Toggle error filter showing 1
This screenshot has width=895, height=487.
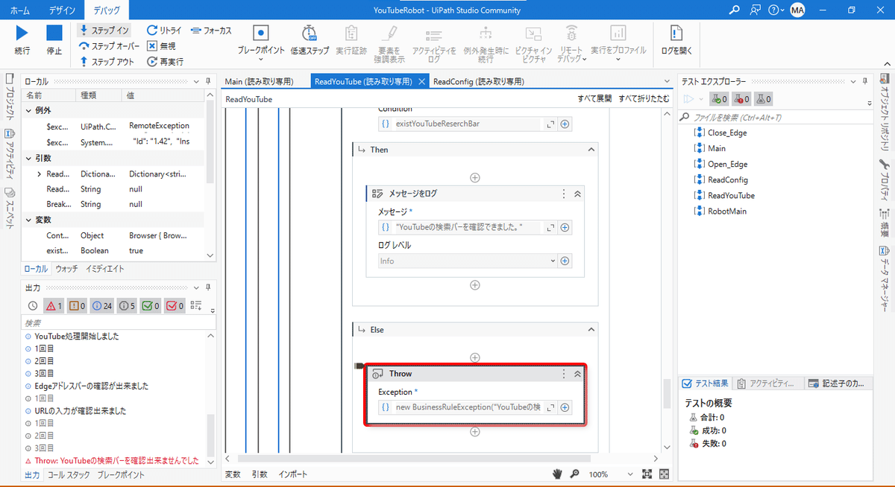tap(54, 305)
